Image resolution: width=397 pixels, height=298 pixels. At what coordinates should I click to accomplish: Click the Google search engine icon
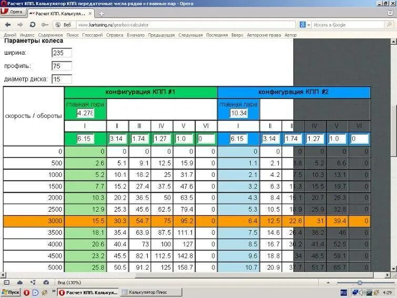coord(302,25)
